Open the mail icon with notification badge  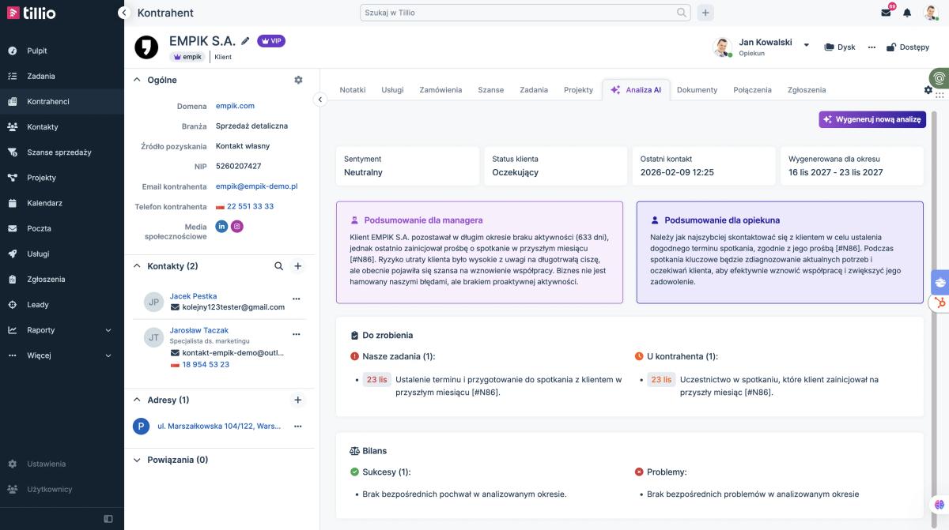point(887,13)
